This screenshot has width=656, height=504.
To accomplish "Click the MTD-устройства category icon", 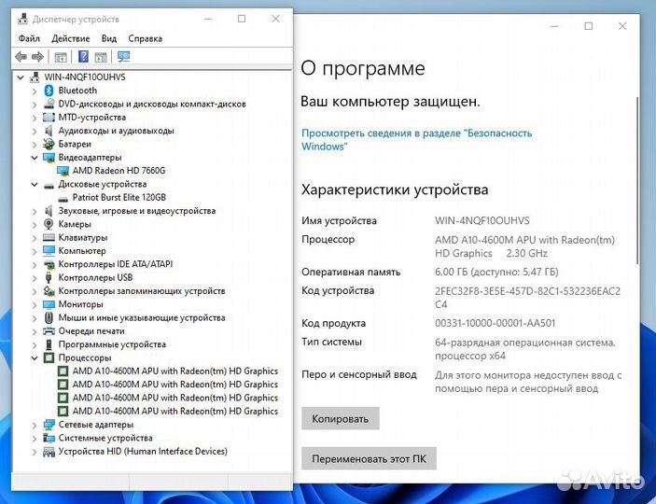I will pos(49,118).
